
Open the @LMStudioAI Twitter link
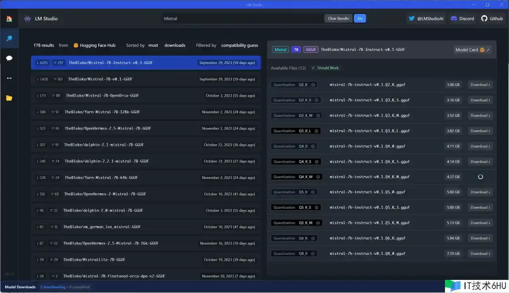point(426,19)
